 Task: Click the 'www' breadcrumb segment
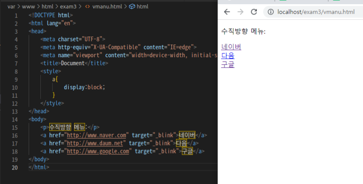(29, 7)
